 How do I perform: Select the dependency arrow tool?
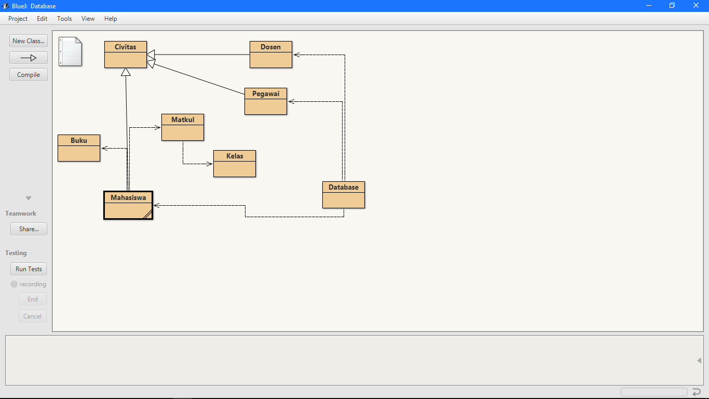pos(28,58)
